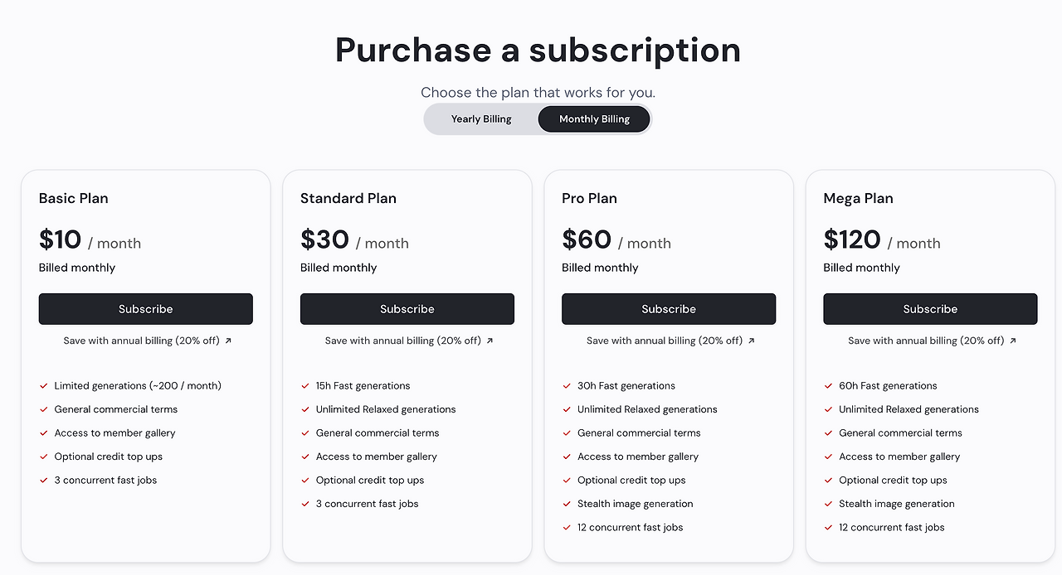Screen dimensions: 1062x575
Task: Subscribe to the Standard Plan
Action: click(x=407, y=309)
